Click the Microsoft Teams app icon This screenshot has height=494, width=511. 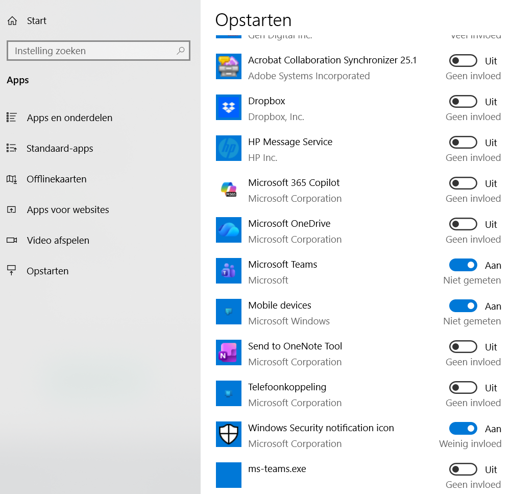[x=229, y=271]
